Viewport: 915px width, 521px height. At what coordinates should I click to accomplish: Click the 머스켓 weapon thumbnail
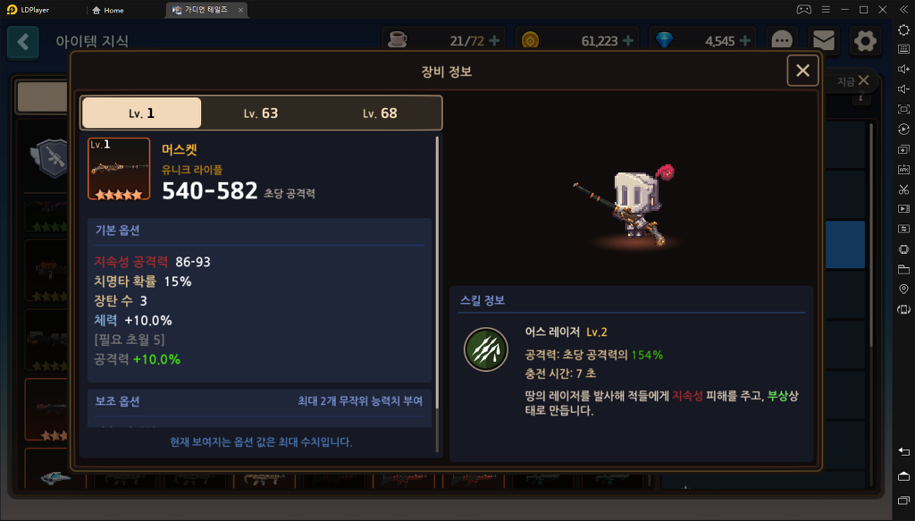click(119, 169)
